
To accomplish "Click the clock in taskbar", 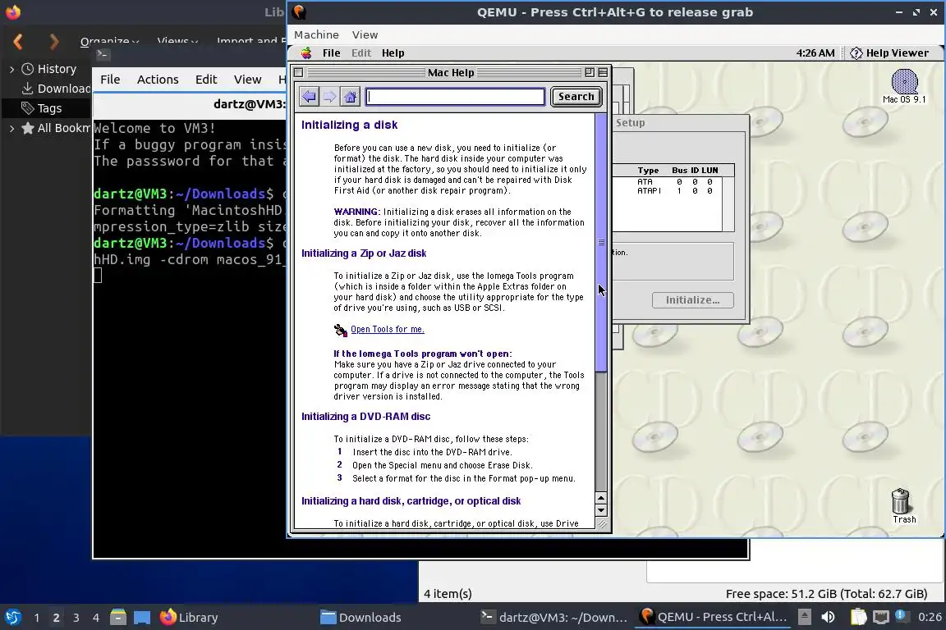I will (929, 617).
